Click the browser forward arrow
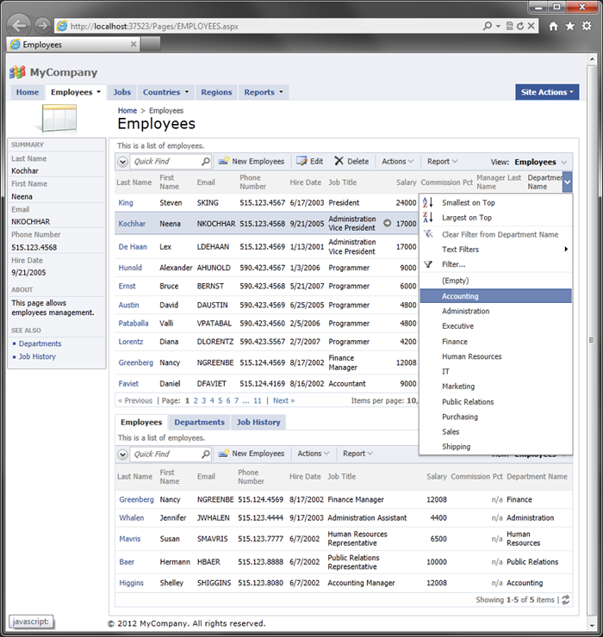603x637 pixels. [42, 26]
